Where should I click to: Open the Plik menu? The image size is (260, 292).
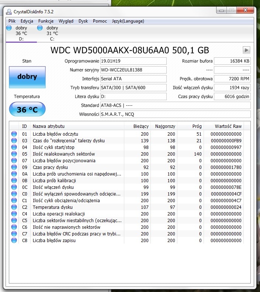tap(12, 21)
